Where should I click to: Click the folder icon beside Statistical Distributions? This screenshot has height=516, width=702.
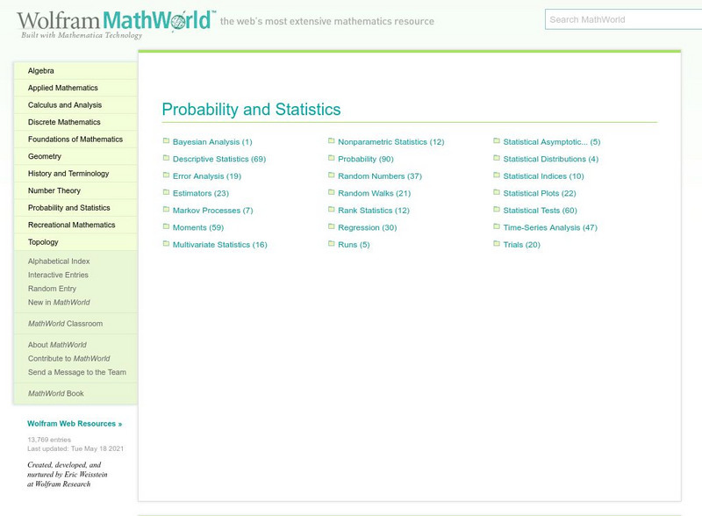(x=497, y=158)
